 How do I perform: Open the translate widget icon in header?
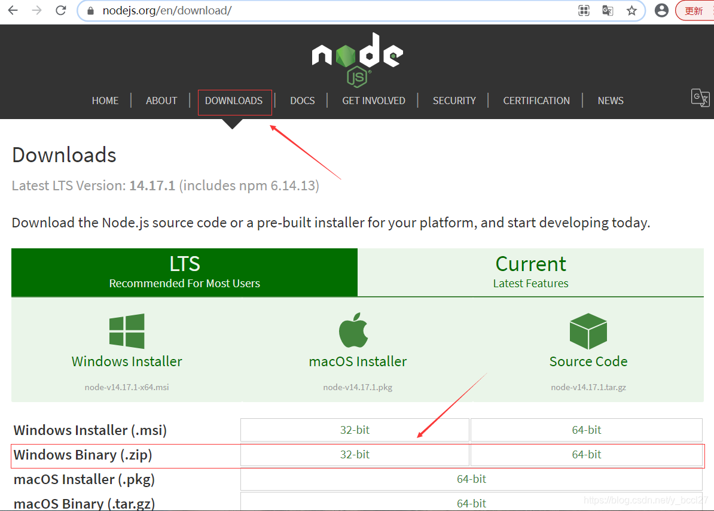pyautogui.click(x=700, y=98)
